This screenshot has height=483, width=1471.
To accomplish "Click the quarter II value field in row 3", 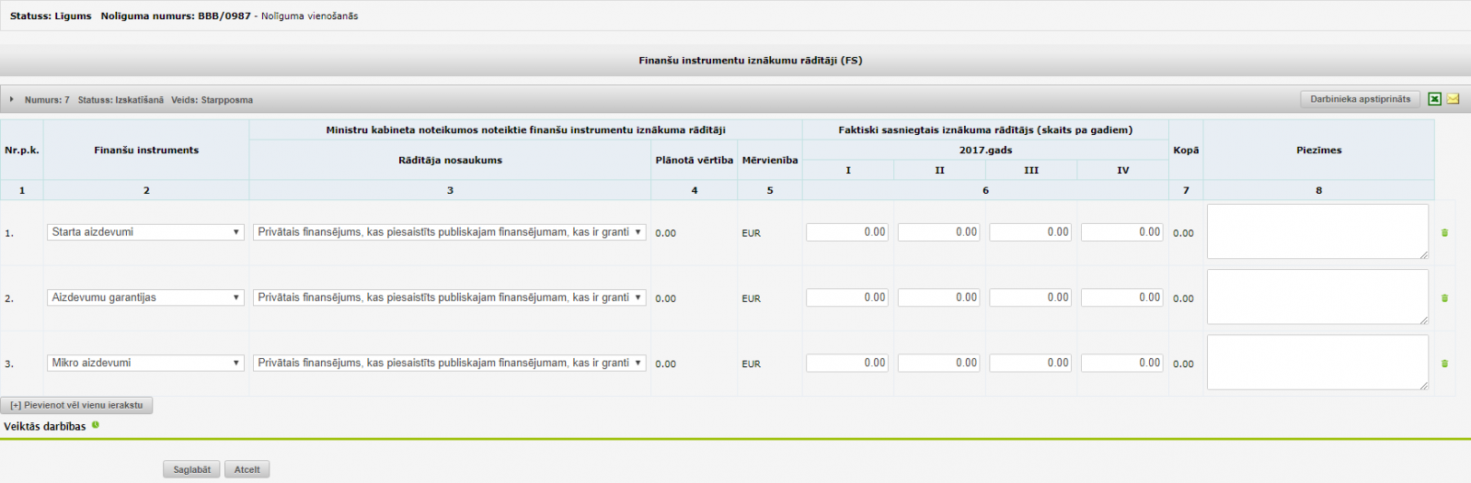I will coord(938,363).
